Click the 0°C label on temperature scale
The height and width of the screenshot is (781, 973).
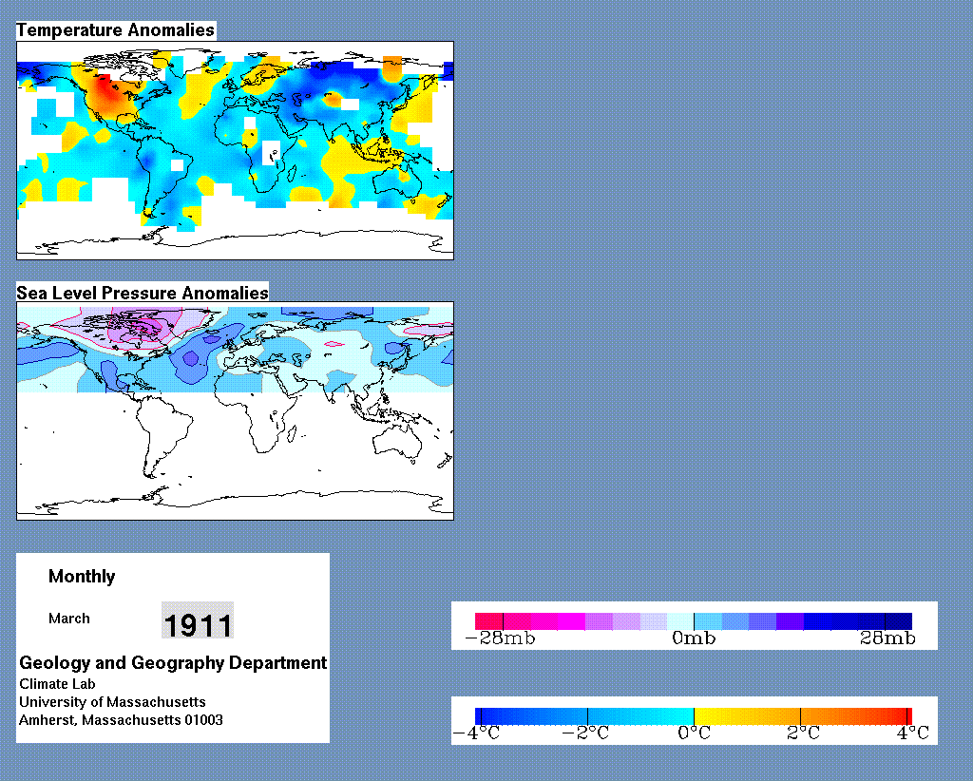(x=694, y=733)
